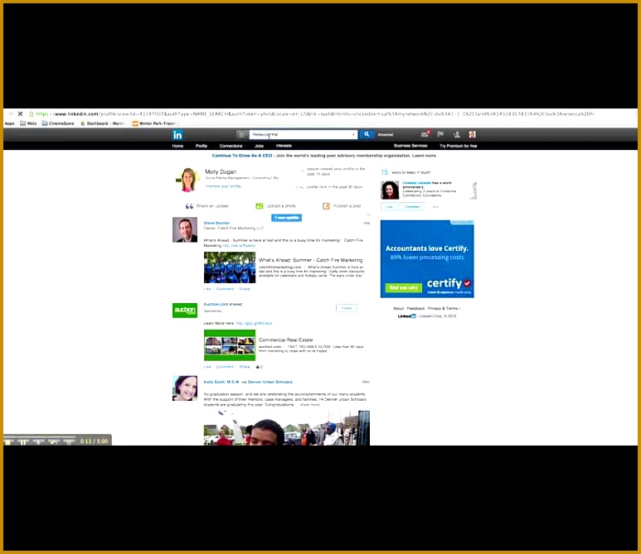Expand Privacy & Terms footer dropdown
The width and height of the screenshot is (641, 554).
click(x=444, y=308)
